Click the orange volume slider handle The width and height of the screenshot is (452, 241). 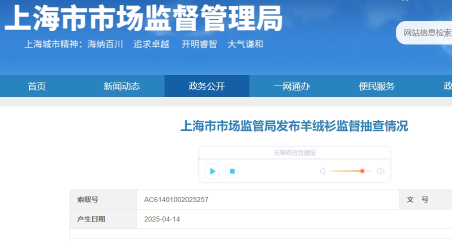[x=362, y=171]
